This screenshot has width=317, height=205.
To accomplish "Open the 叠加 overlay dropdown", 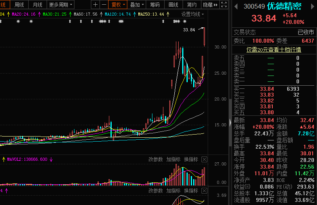I will tap(137, 5).
